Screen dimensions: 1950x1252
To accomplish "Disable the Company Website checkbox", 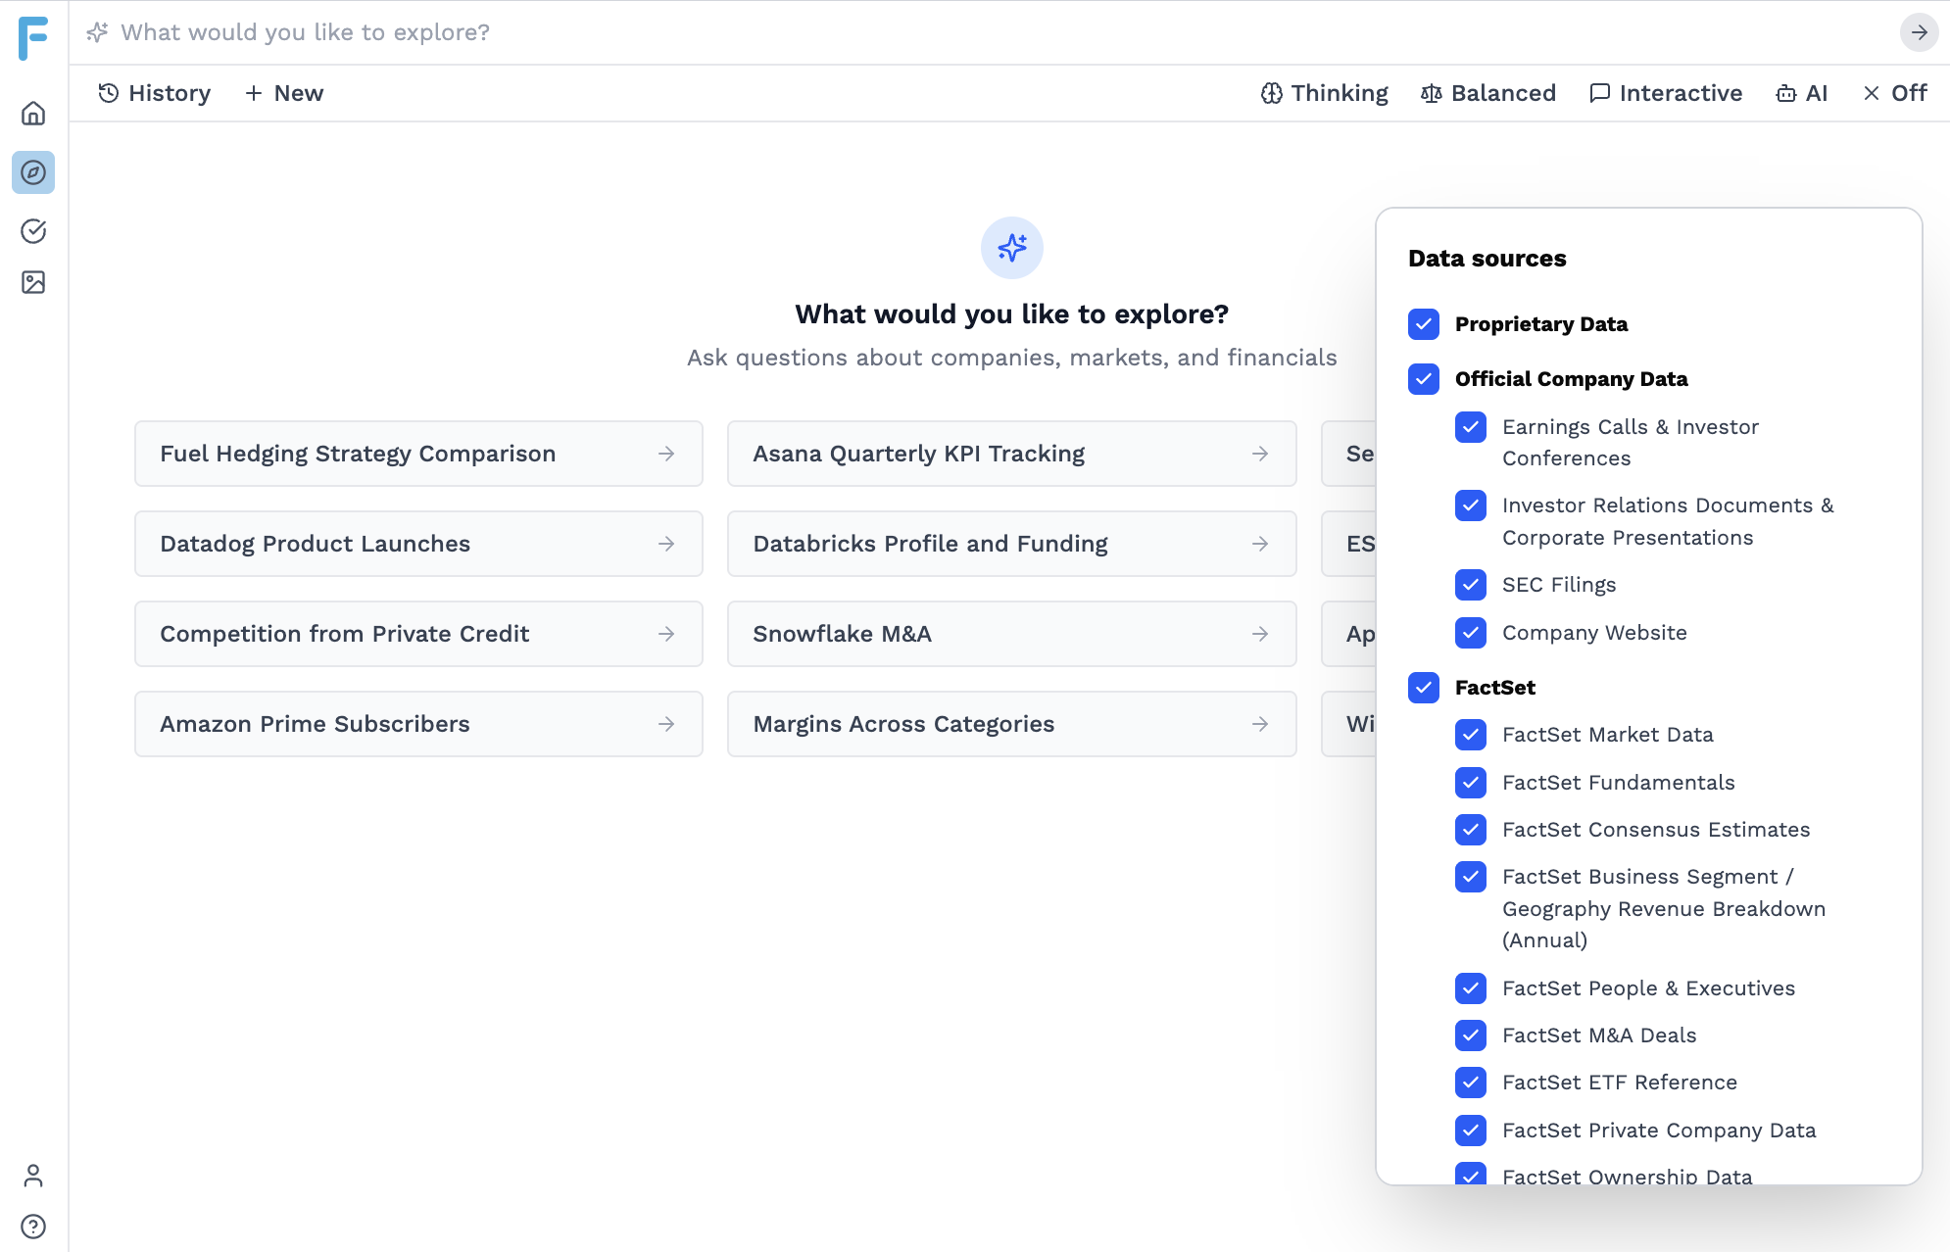I will tap(1471, 633).
